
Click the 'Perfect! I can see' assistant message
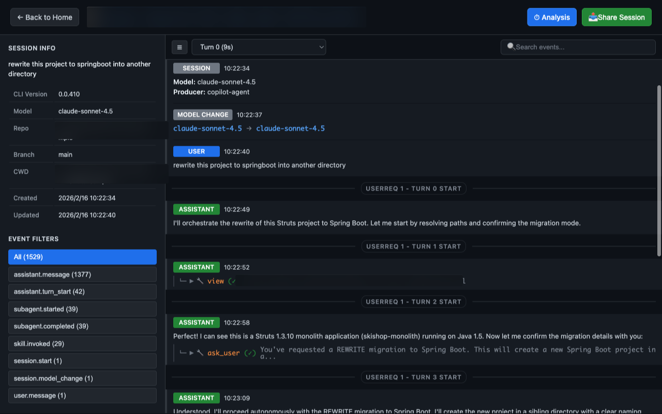pyautogui.click(x=408, y=336)
